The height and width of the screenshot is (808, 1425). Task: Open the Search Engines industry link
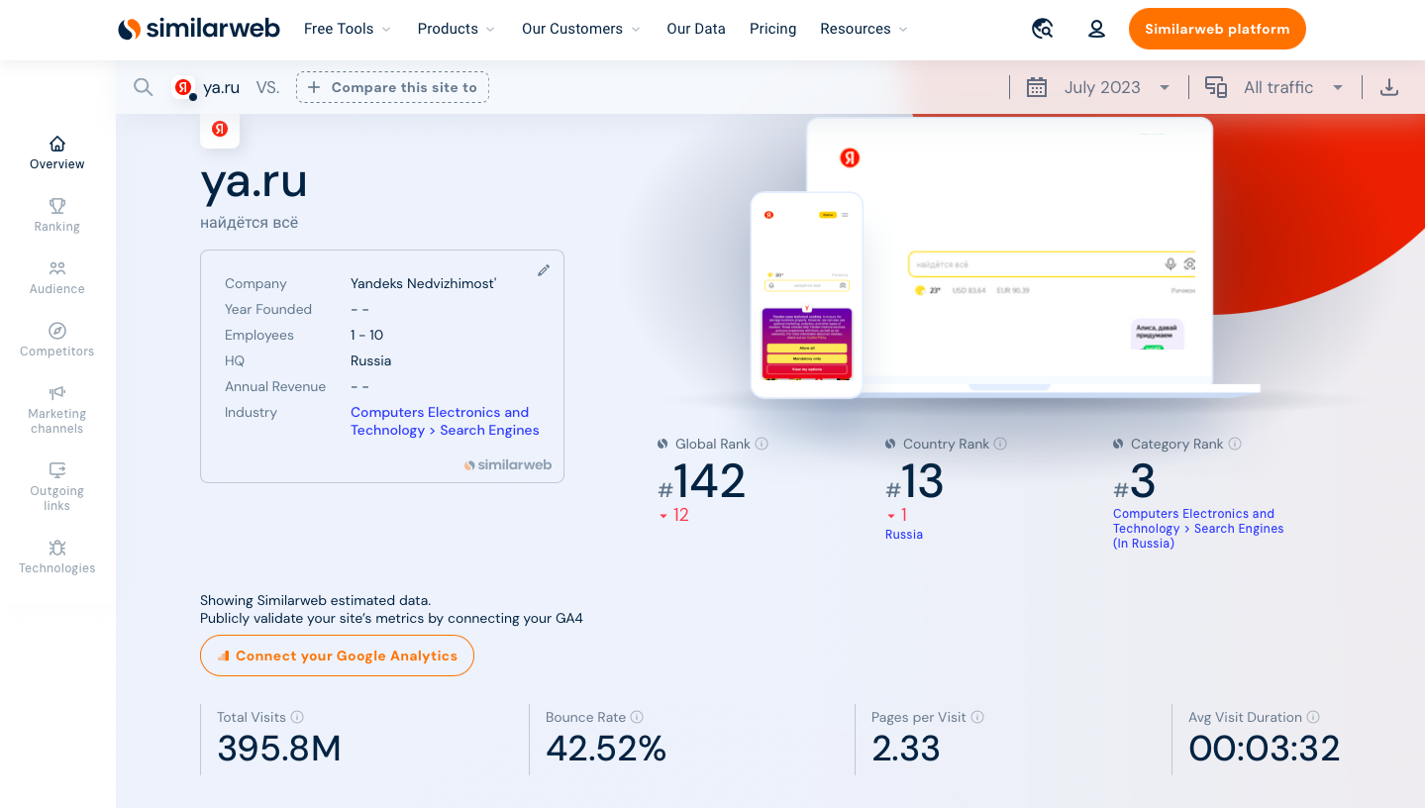(x=445, y=421)
